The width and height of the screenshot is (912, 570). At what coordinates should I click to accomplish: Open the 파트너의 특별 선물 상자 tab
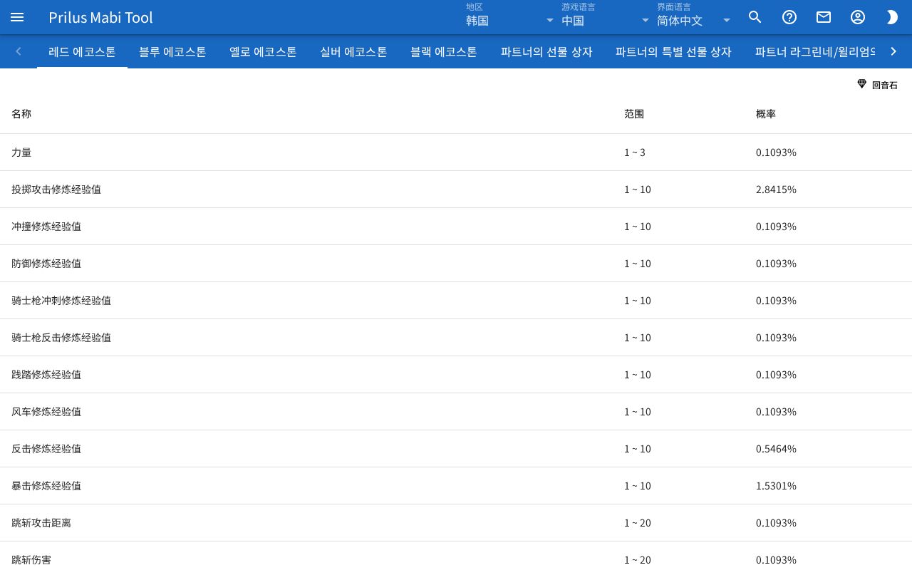(x=673, y=51)
